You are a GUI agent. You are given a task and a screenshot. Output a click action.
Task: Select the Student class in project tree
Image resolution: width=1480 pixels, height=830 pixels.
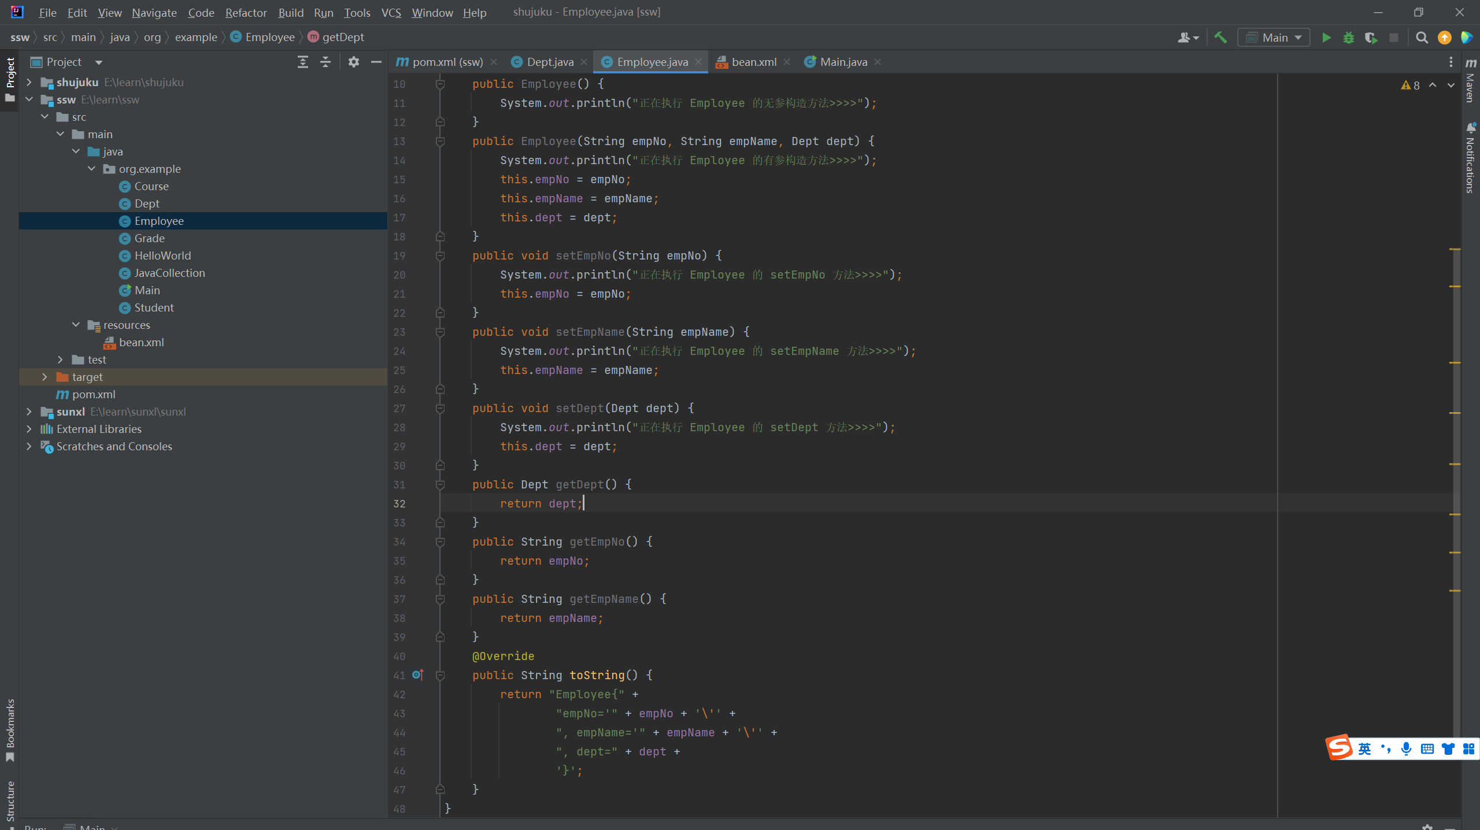(x=154, y=307)
